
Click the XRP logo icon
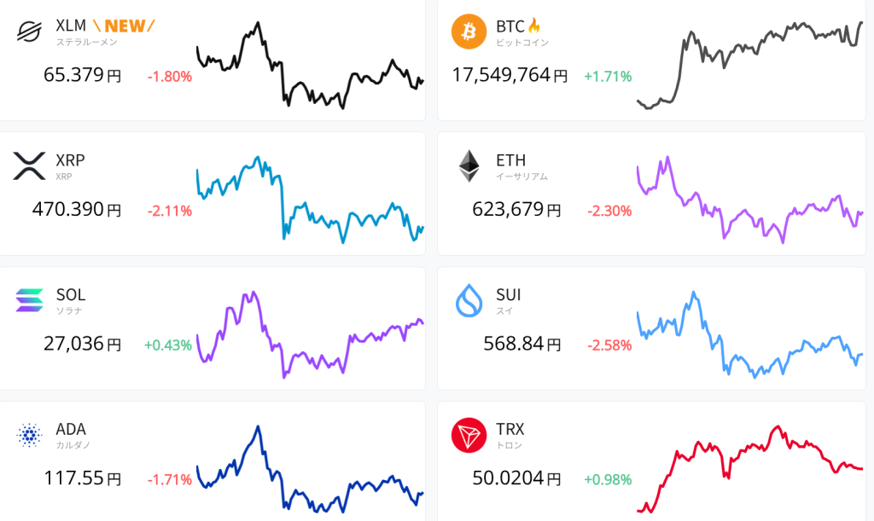pos(29,165)
